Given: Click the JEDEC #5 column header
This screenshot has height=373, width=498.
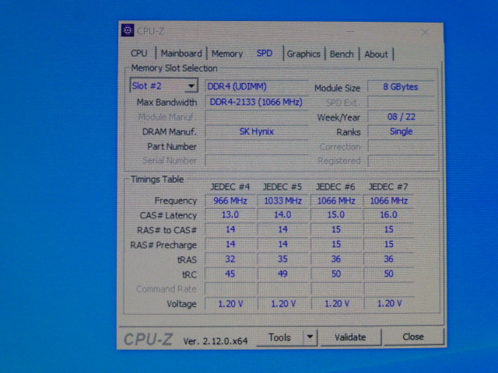Looking at the screenshot, I should click(x=282, y=186).
